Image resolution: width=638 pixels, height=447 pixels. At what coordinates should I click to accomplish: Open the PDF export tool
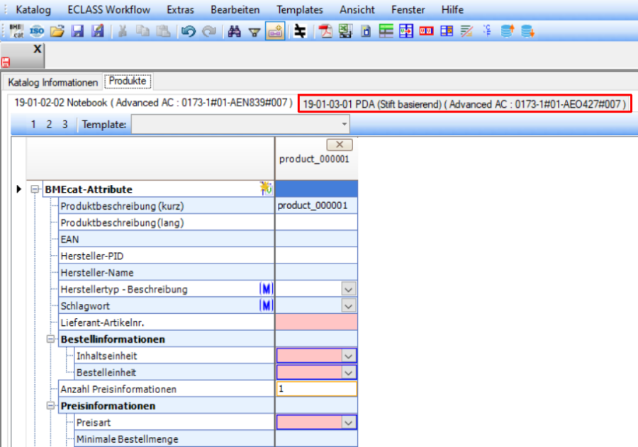326,31
